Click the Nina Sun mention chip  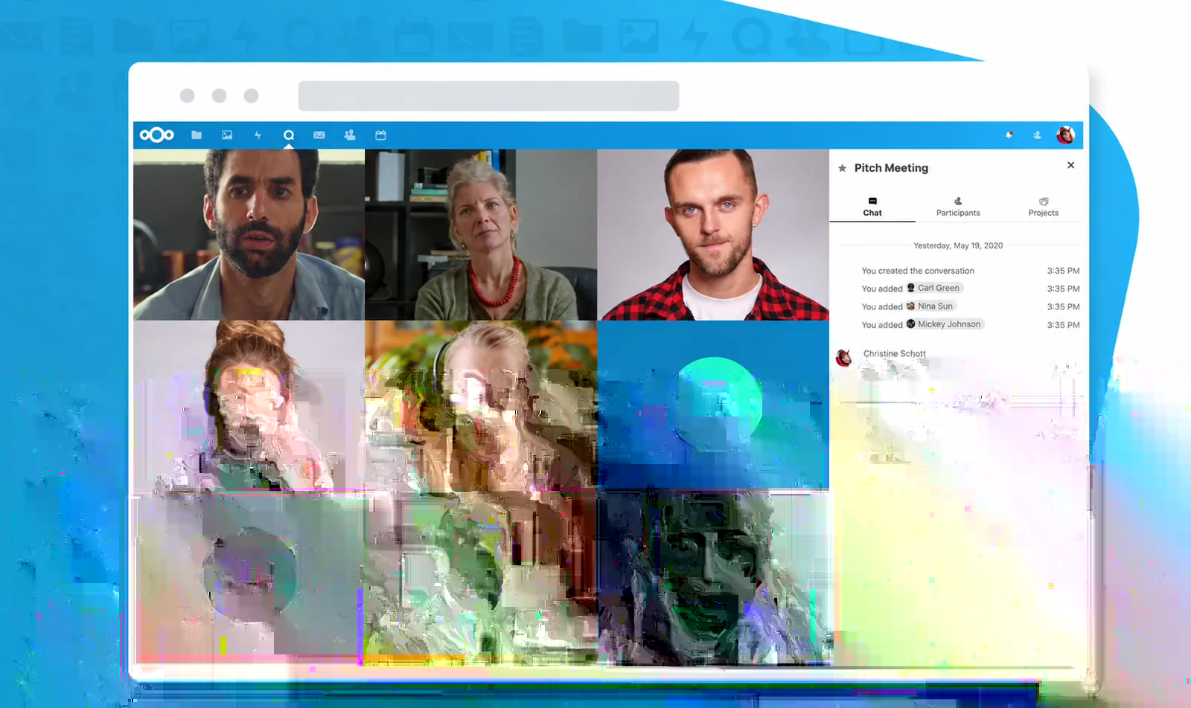tap(930, 306)
